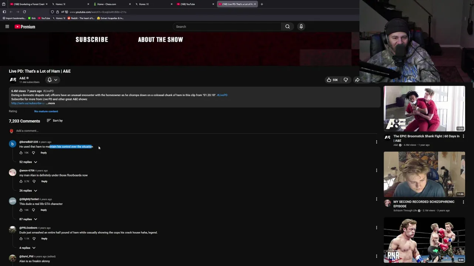This screenshot has height=266, width=474.
Task: Open the Reddit bookmark
Action: click(x=81, y=18)
